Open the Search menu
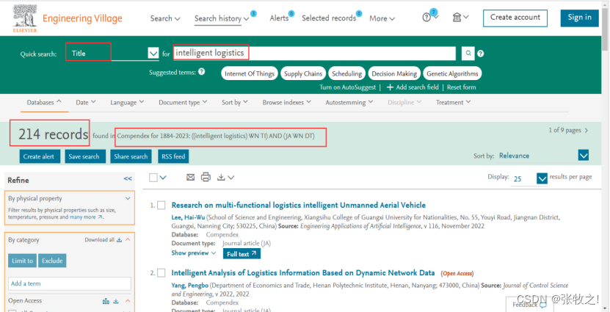Viewport: 610px width, 312px height. [x=165, y=18]
